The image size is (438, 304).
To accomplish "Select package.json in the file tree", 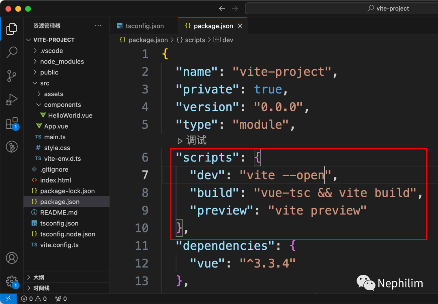I will coord(67,202).
